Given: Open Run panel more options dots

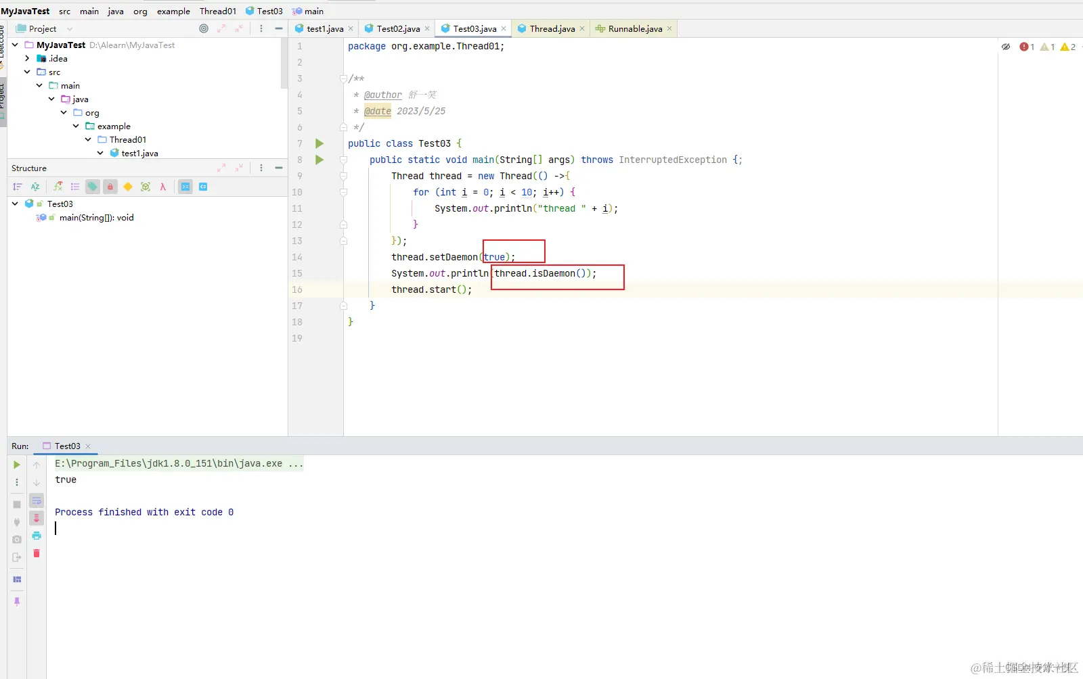Looking at the screenshot, I should coord(17,482).
